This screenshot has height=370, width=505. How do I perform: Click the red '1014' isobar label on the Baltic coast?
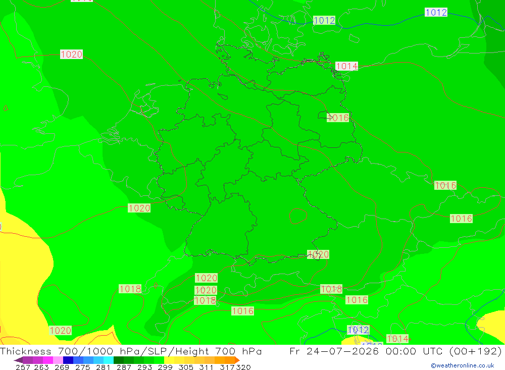(x=346, y=66)
